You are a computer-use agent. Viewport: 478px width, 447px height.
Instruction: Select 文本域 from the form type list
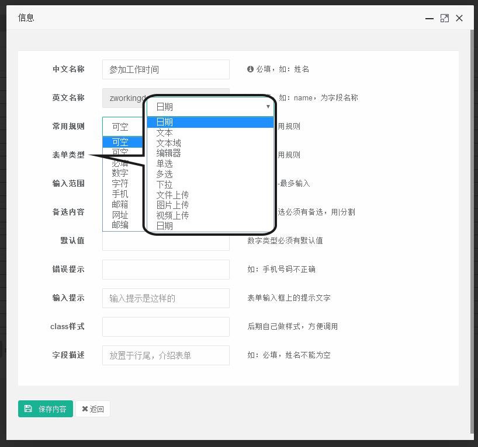[168, 143]
